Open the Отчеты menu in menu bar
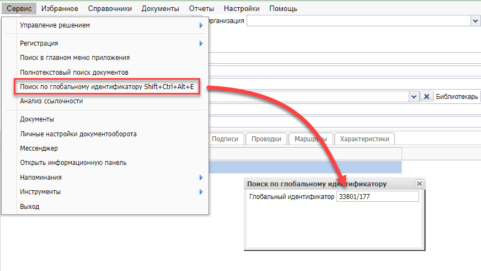 201,8
